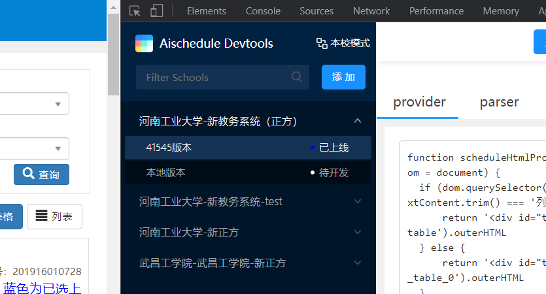The image size is (546, 294).
Task: Click the Filter Schools input field
Action: point(213,77)
